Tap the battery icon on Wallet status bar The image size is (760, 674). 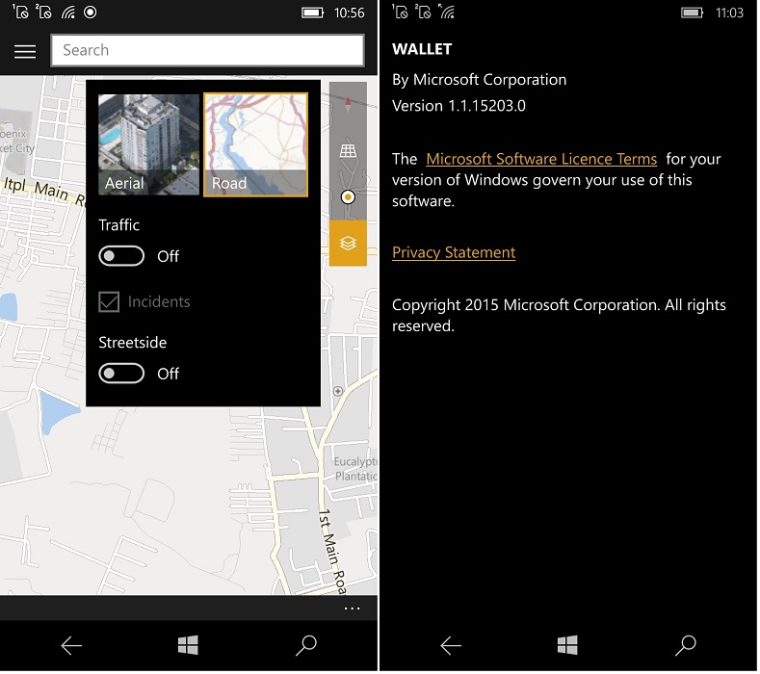pyautogui.click(x=693, y=13)
